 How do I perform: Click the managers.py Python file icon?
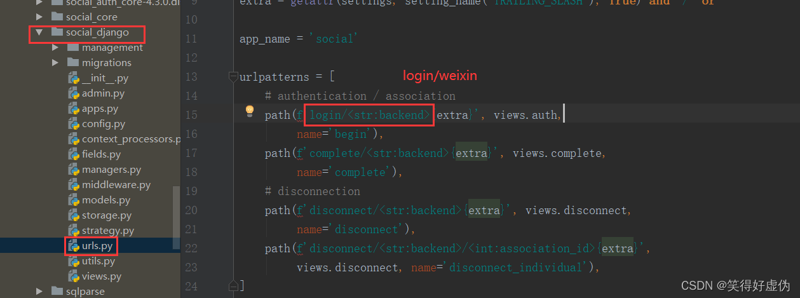pos(74,170)
